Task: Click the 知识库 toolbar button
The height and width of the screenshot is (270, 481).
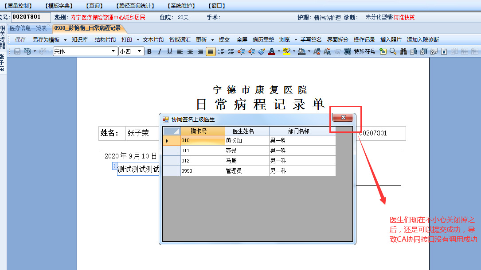Action: pos(79,40)
